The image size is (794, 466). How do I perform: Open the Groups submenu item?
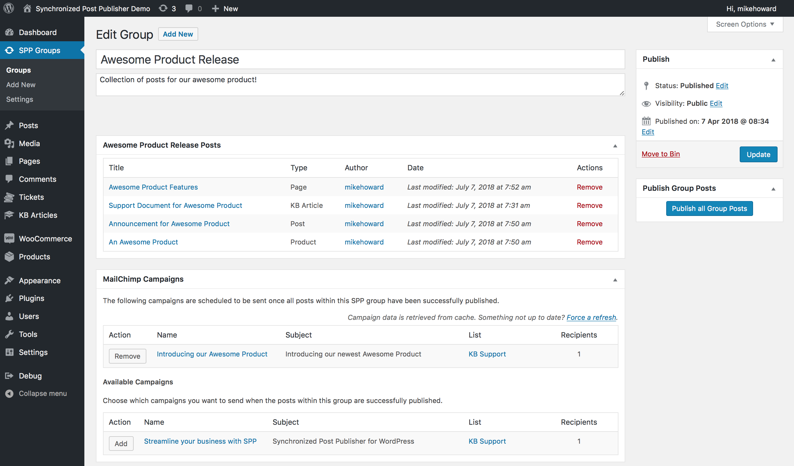click(x=18, y=70)
